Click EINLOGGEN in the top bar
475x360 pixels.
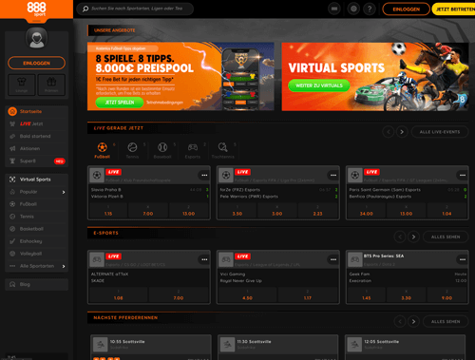(x=407, y=9)
